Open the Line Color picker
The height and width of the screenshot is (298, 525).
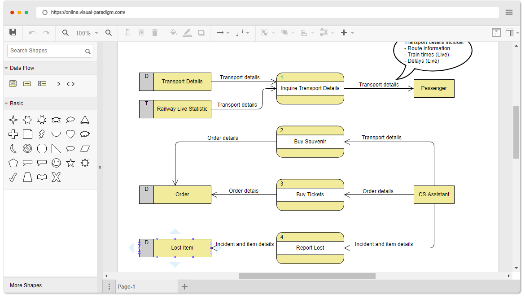188,32
